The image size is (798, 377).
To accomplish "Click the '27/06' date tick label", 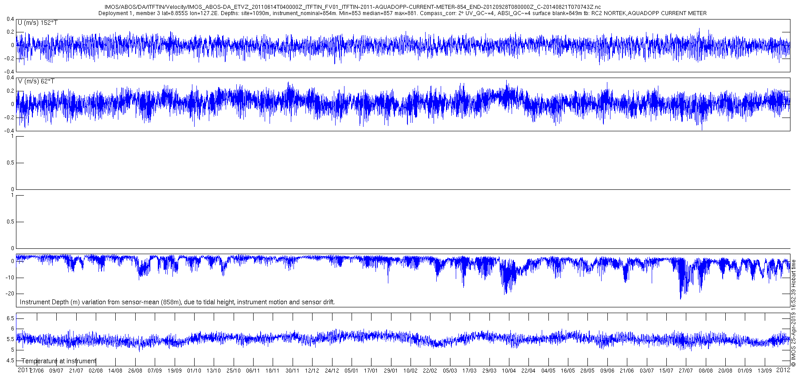I will [x=37, y=371].
